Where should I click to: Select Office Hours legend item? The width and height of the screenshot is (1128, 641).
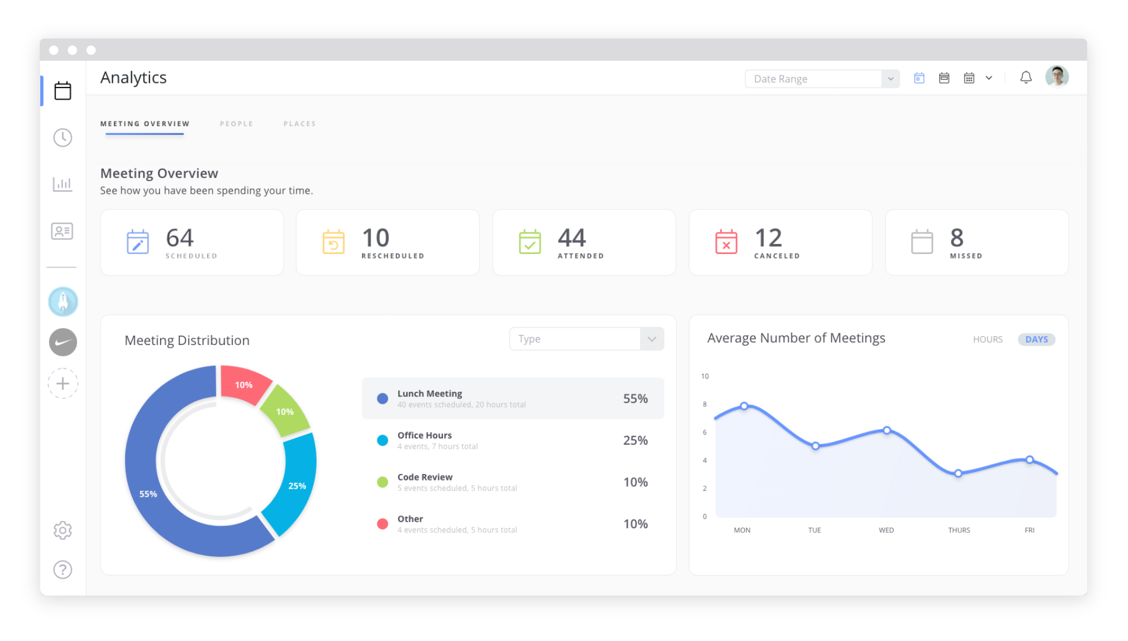pos(511,440)
